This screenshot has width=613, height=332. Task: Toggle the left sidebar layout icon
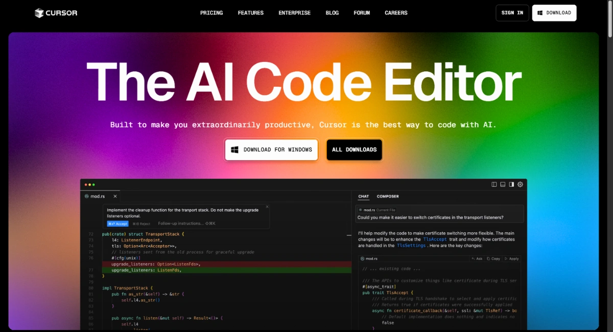(494, 184)
